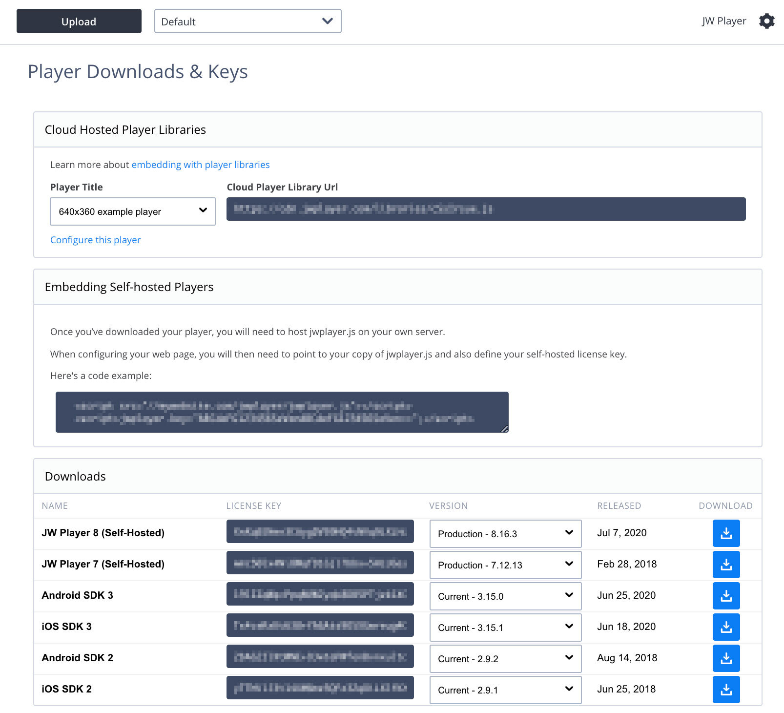Click the 'iOS SDK 3' name
Image resolution: width=784 pixels, height=713 pixels.
tap(66, 627)
